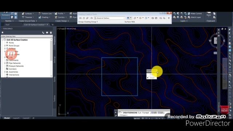
Task: Choose Grade in cut format popup
Action: [151, 75]
